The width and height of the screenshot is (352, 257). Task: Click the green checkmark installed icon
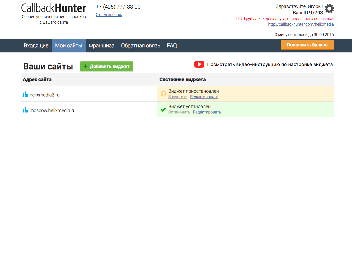pyautogui.click(x=163, y=109)
